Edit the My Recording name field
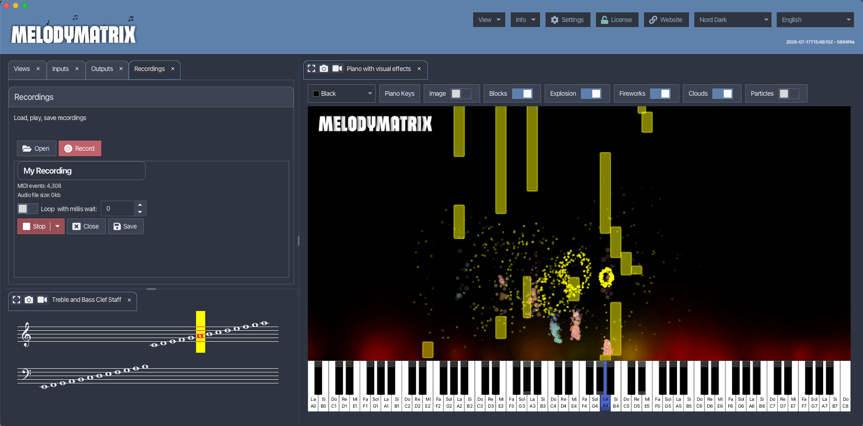 pos(82,170)
